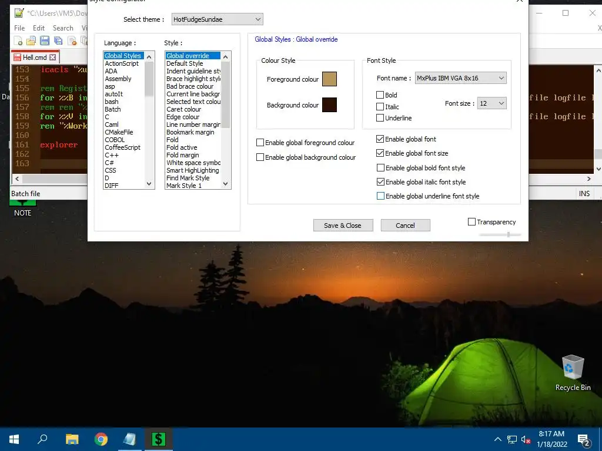
Task: Open the Edit menu in Notepad++
Action: click(39, 28)
